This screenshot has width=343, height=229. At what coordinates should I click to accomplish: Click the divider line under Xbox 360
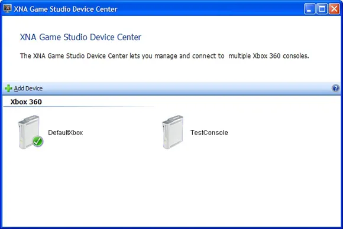[x=79, y=107]
